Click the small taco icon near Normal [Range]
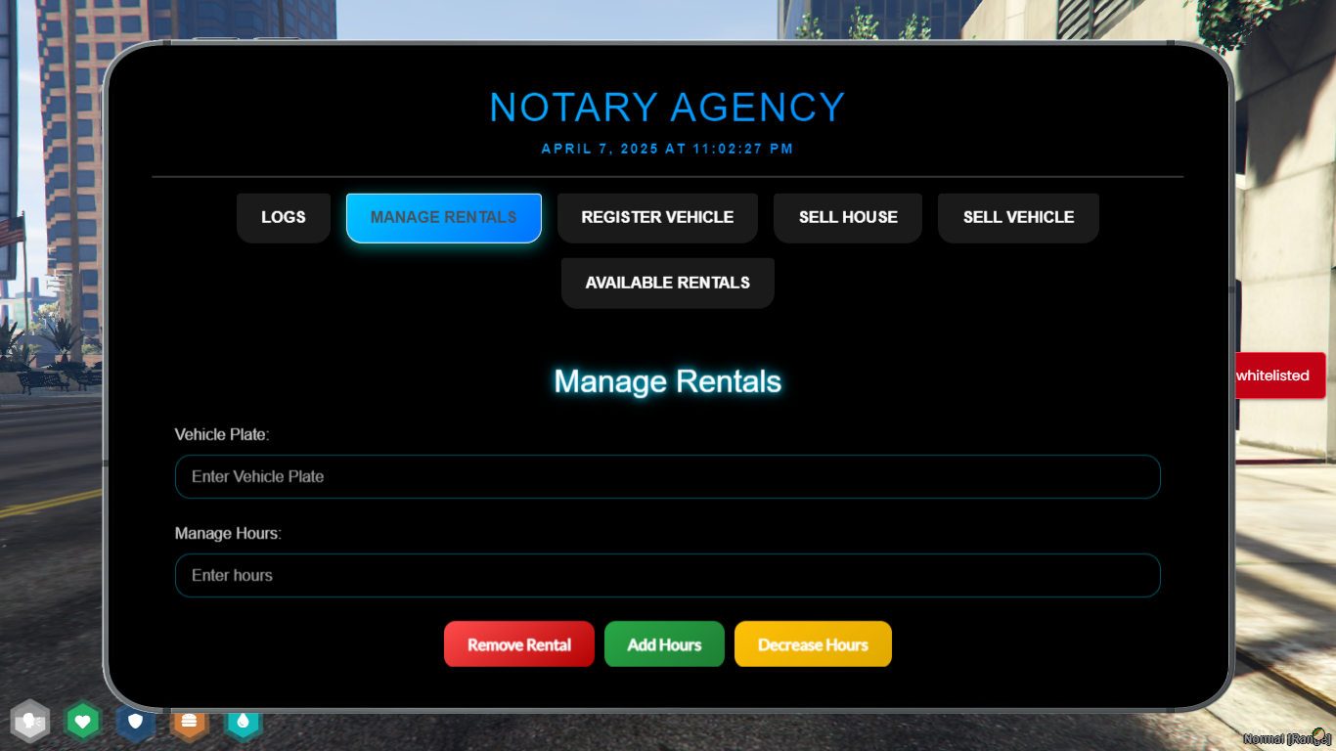 click(1318, 733)
